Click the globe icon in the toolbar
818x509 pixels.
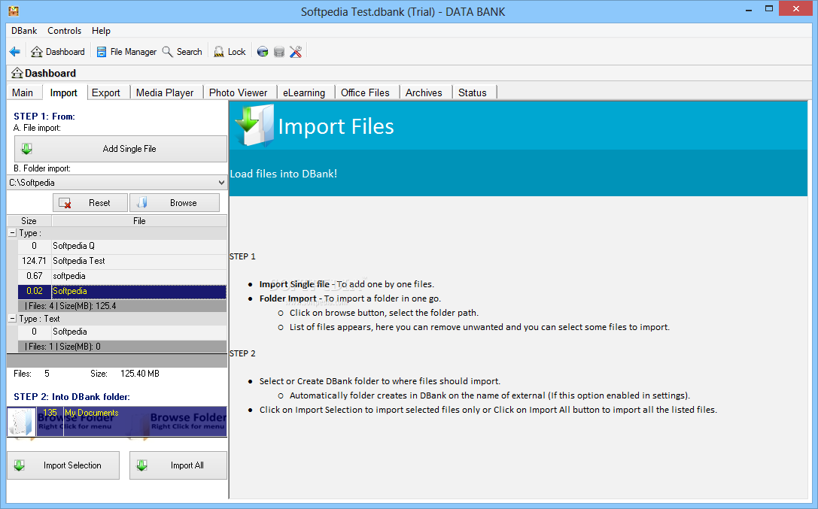(263, 52)
